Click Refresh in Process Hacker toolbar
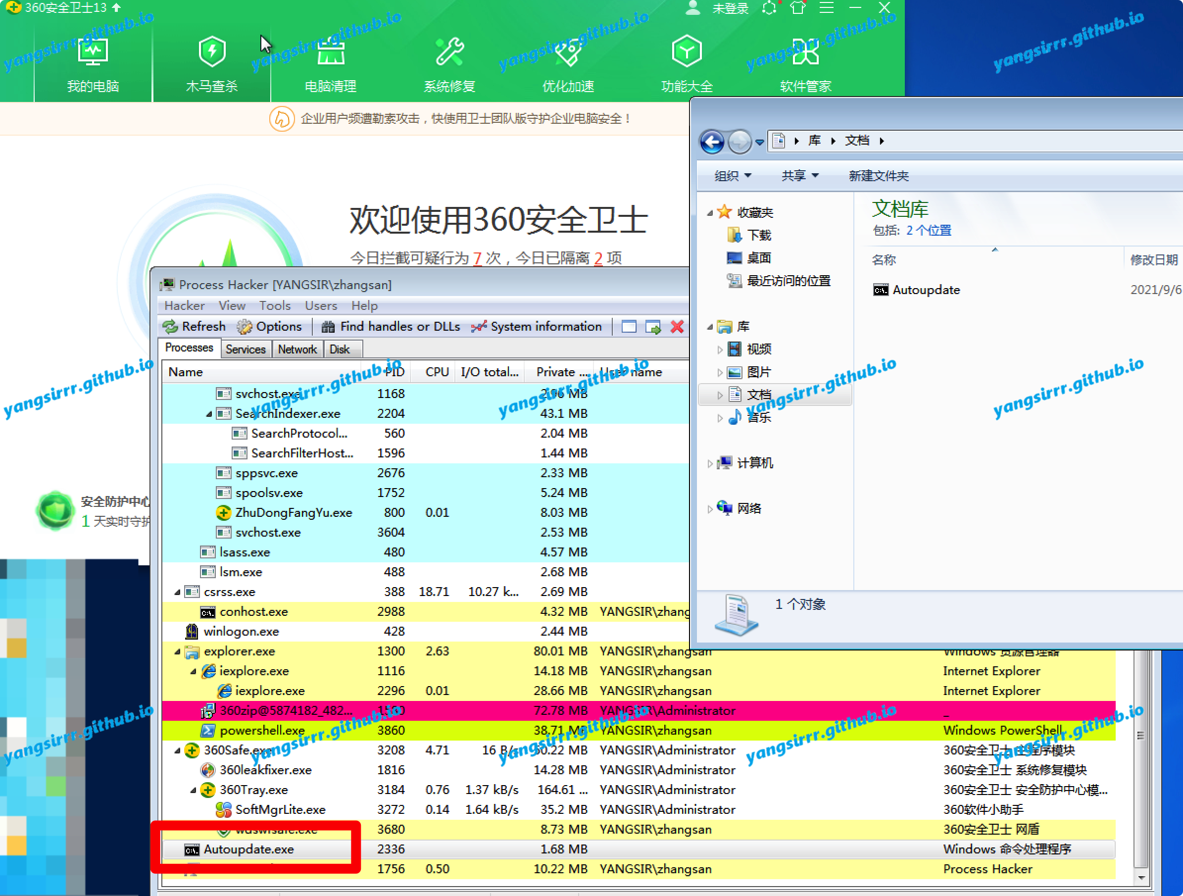1183x896 pixels. coord(195,326)
